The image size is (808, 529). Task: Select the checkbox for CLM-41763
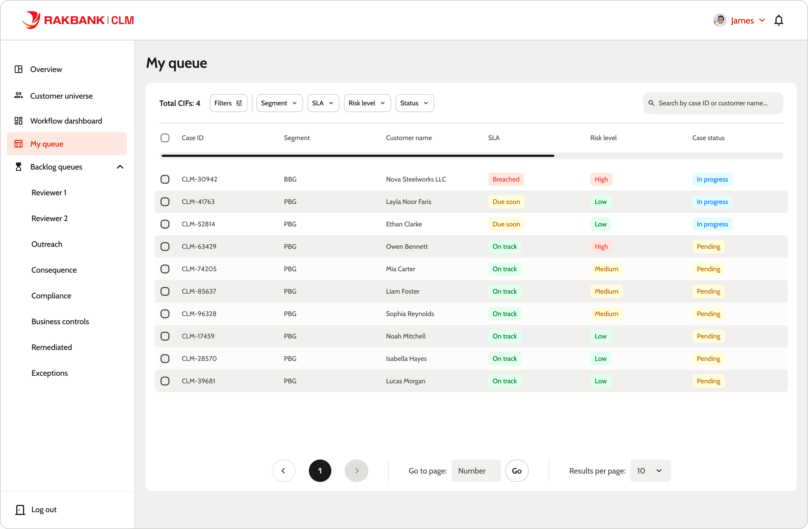click(x=165, y=201)
